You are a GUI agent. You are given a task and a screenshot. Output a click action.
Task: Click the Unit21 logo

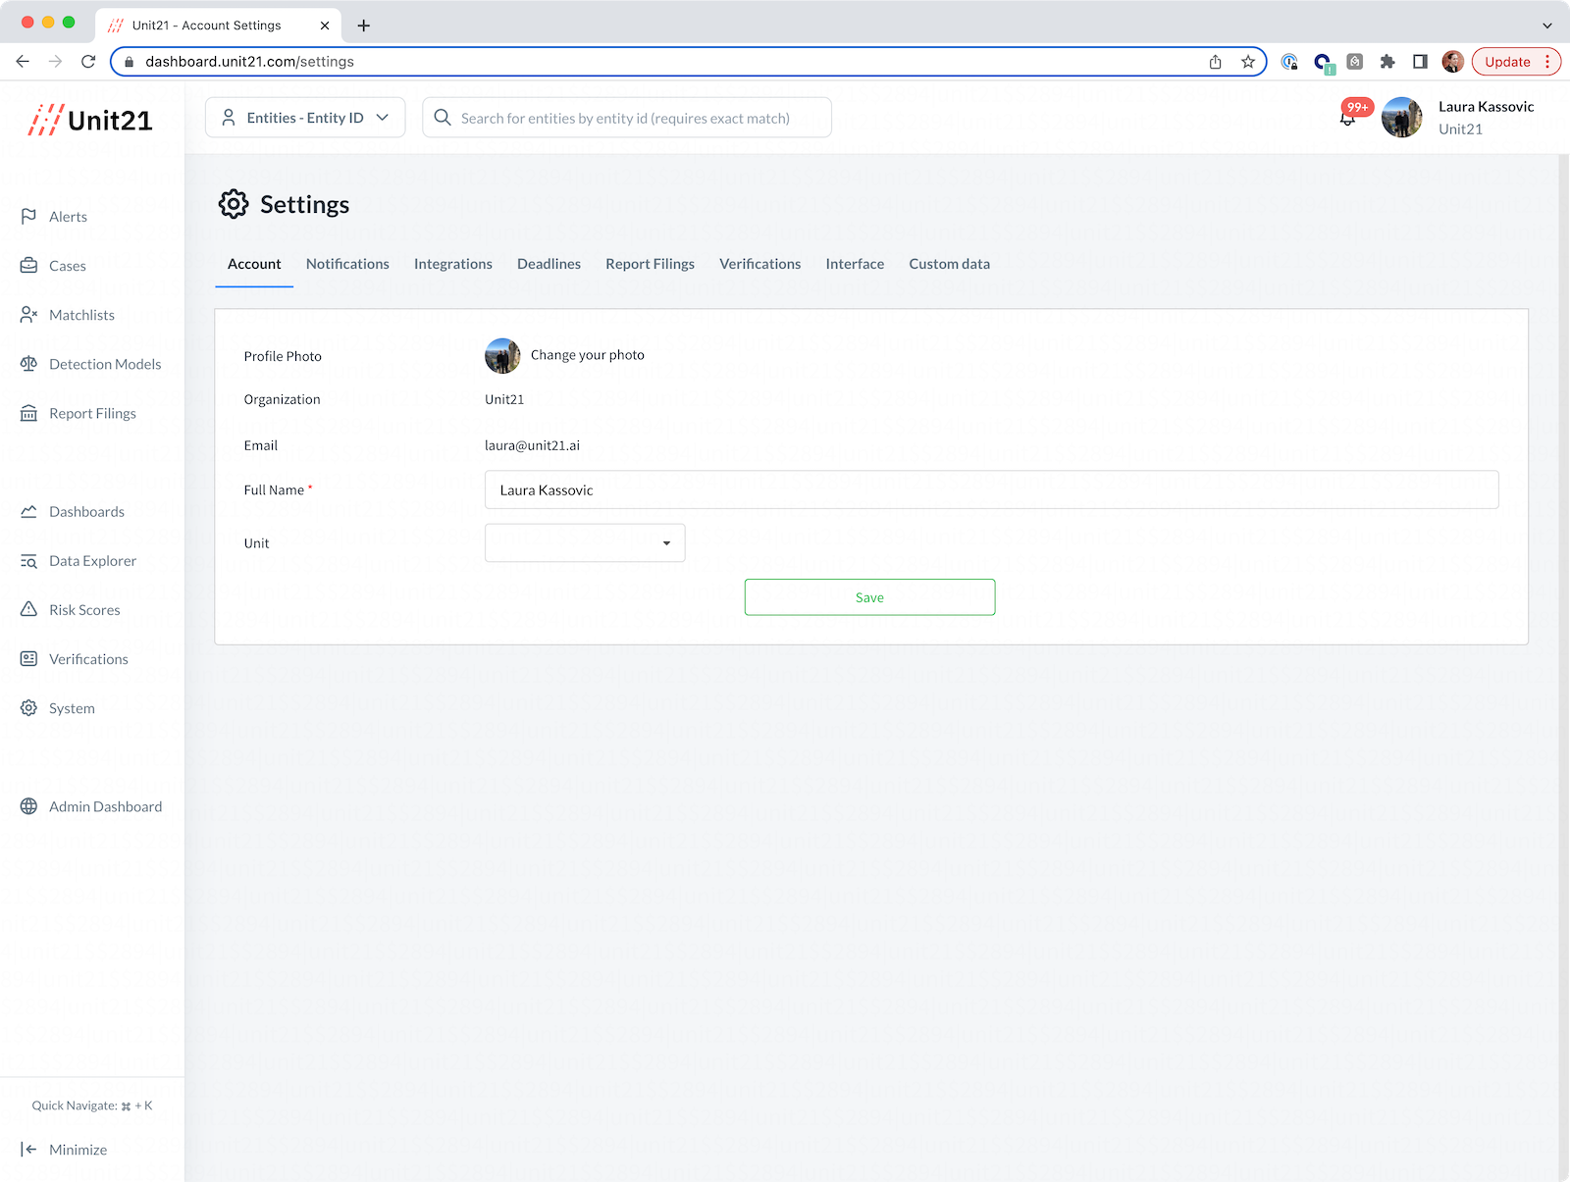[90, 120]
